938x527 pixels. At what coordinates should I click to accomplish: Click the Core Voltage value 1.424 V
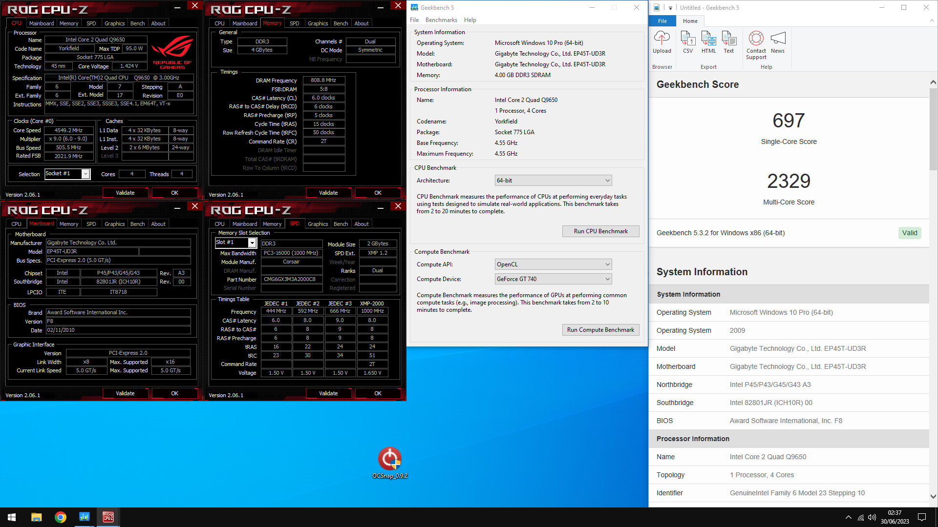[129, 66]
